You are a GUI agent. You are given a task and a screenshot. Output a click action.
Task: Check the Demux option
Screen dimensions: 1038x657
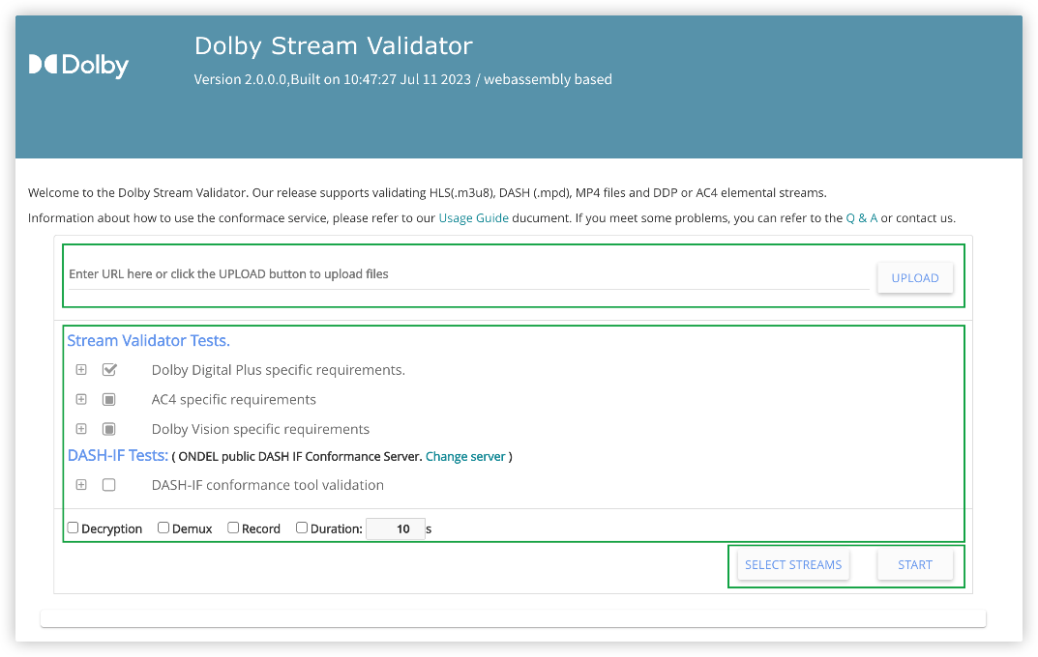click(x=163, y=528)
